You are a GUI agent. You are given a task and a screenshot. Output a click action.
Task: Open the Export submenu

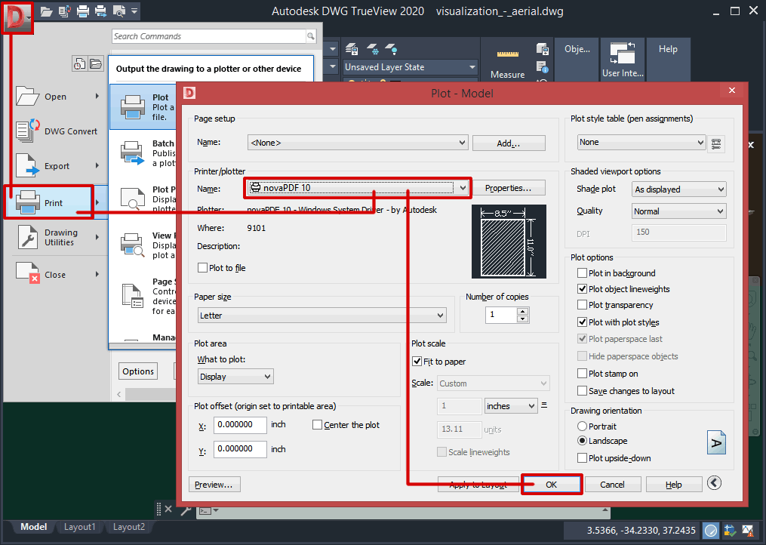coord(57,166)
